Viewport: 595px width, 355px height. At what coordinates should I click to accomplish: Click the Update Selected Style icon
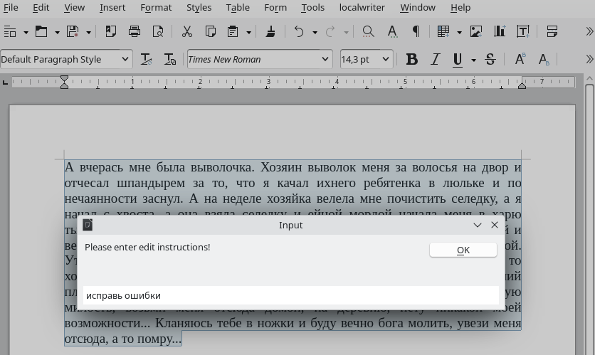pyautogui.click(x=146, y=59)
